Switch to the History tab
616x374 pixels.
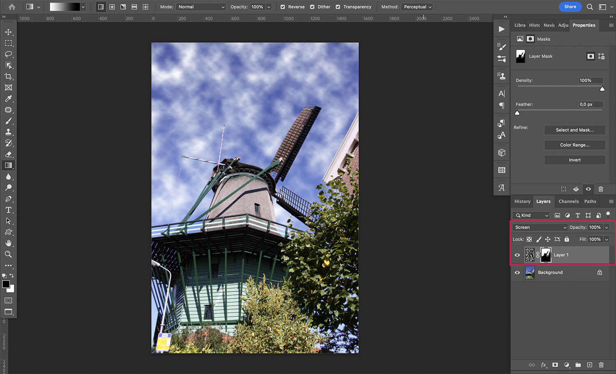(x=522, y=201)
